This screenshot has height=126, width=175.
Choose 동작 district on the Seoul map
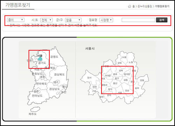pos(110,89)
